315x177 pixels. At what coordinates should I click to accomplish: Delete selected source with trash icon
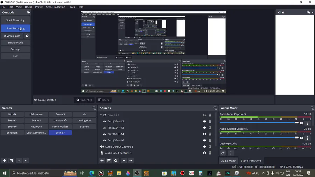tap(109, 161)
